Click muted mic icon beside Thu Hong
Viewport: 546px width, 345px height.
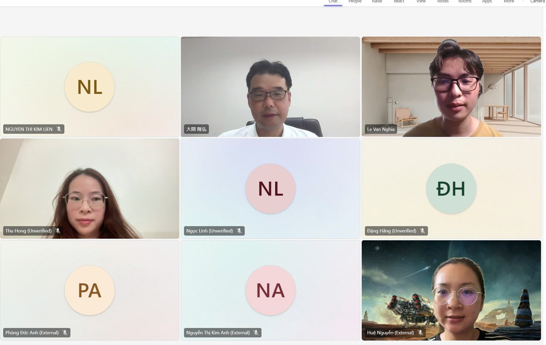58,231
